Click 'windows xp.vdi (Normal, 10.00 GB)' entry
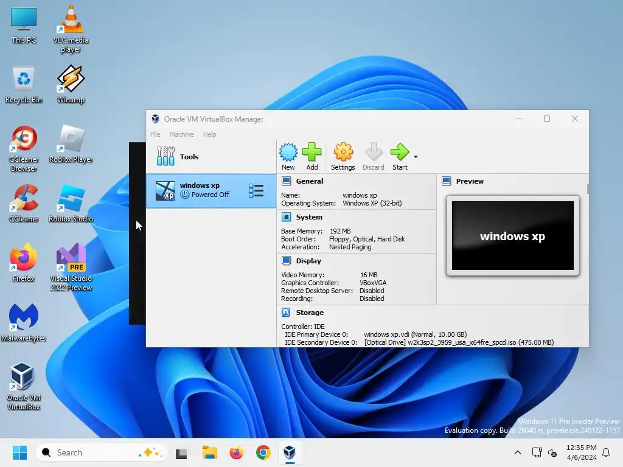This screenshot has width=623, height=467. [415, 334]
